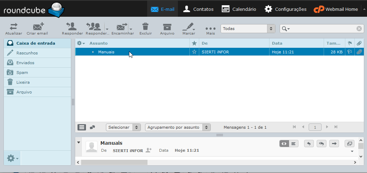367x173 pixels.
Task: Switch preview to plain text view
Action: click(x=294, y=144)
